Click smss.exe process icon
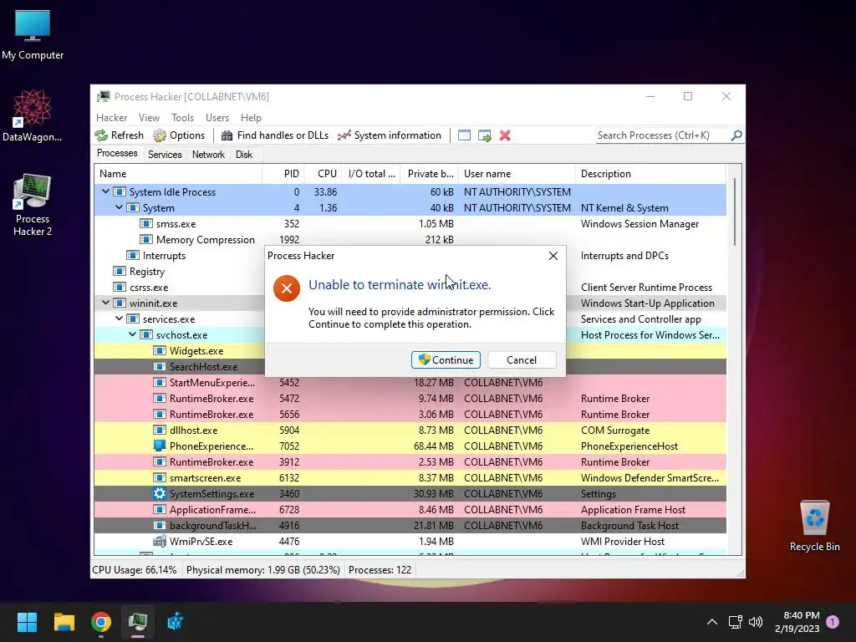The image size is (856, 642). point(145,224)
